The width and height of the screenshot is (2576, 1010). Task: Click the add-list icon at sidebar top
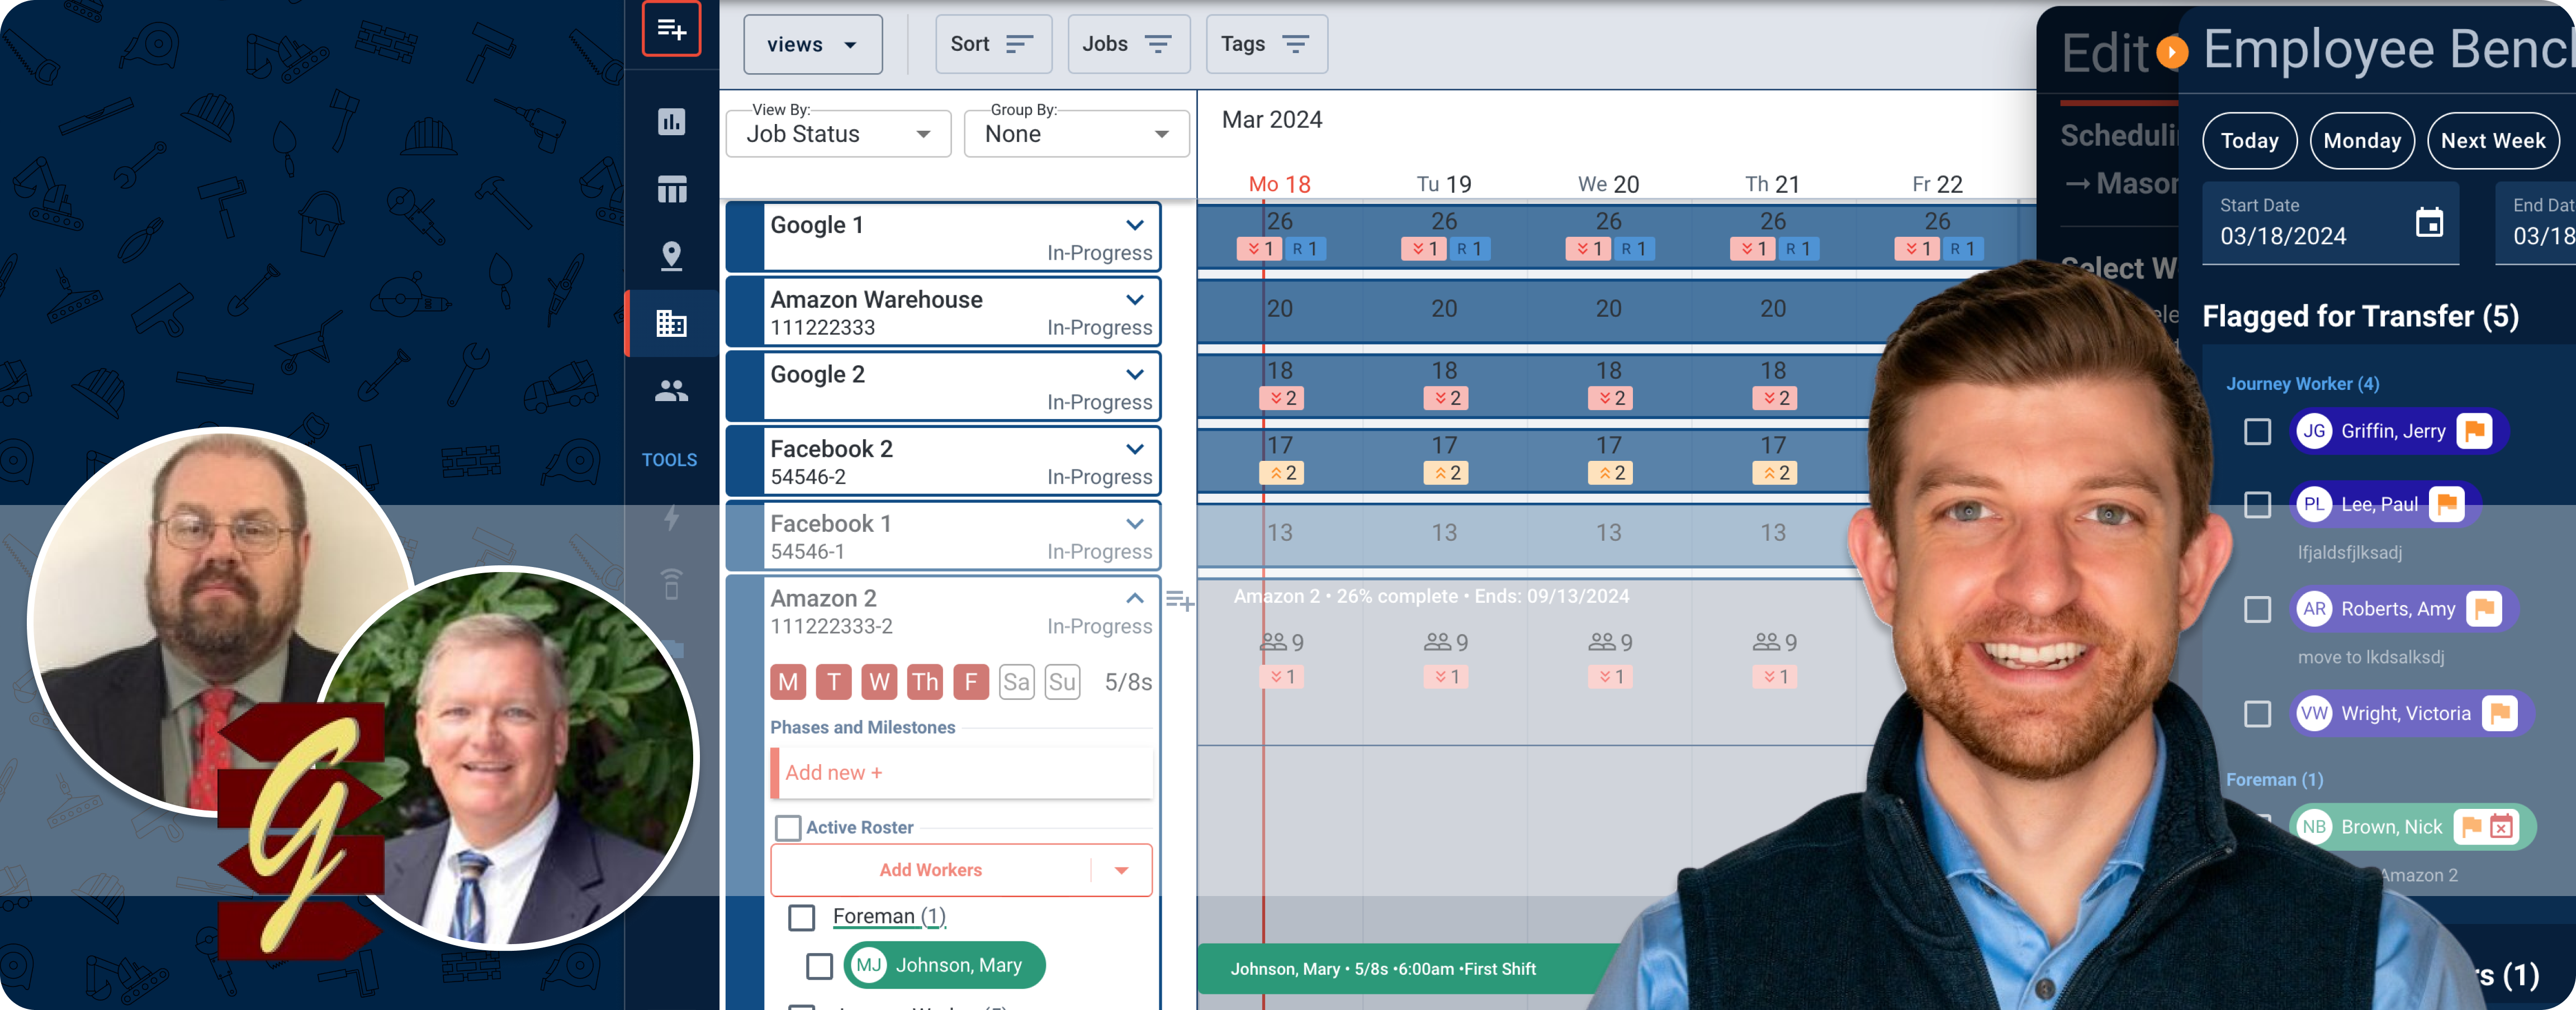point(671,30)
